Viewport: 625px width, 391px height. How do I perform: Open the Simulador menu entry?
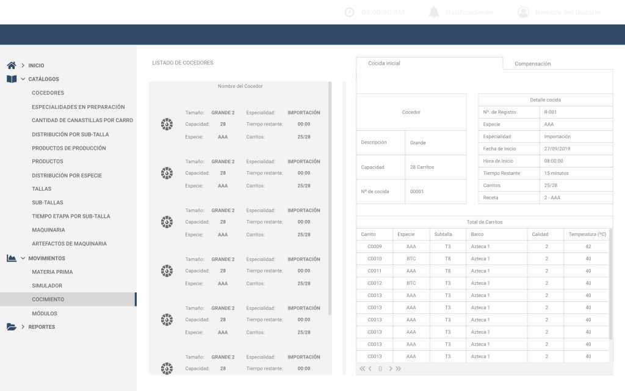pyautogui.click(x=47, y=286)
